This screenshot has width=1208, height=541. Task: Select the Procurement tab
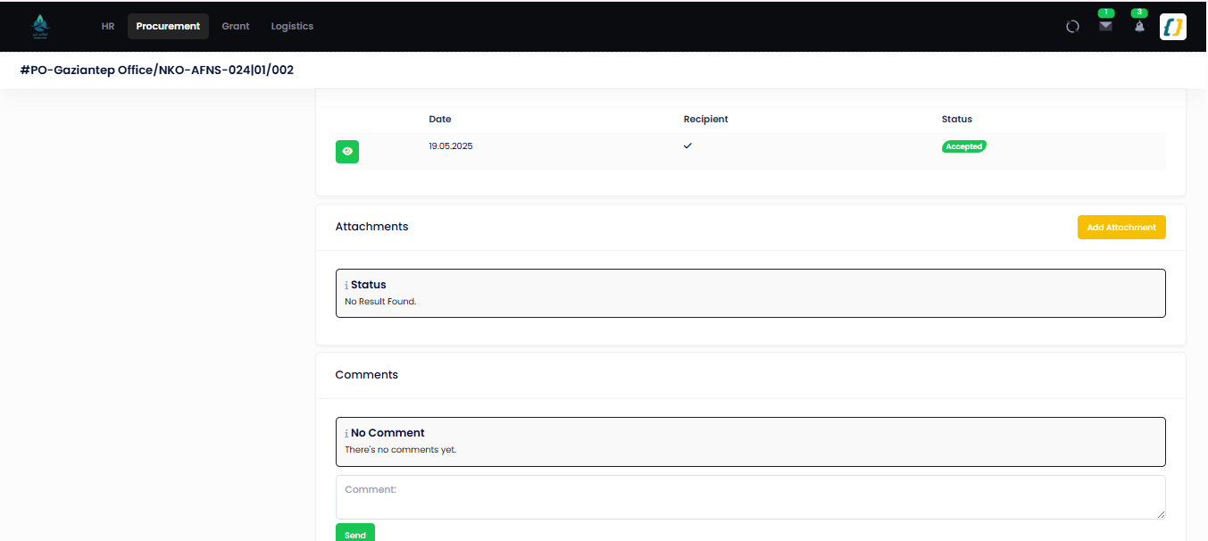click(x=168, y=27)
